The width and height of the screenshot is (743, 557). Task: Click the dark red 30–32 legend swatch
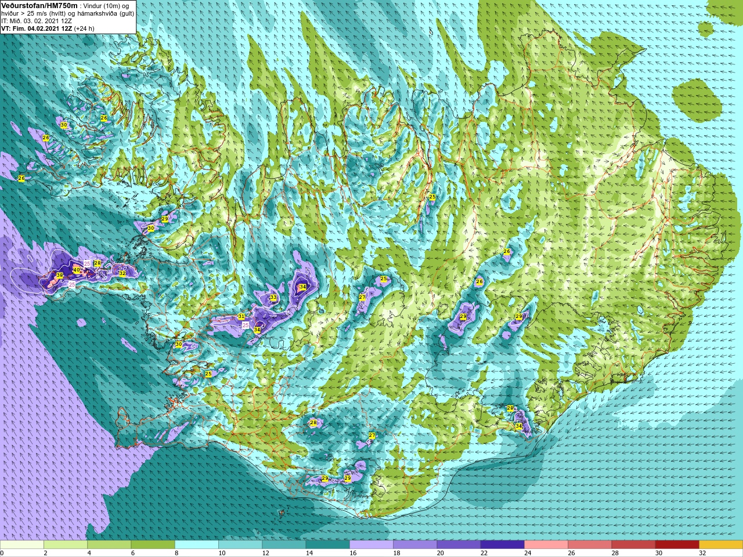click(x=677, y=545)
